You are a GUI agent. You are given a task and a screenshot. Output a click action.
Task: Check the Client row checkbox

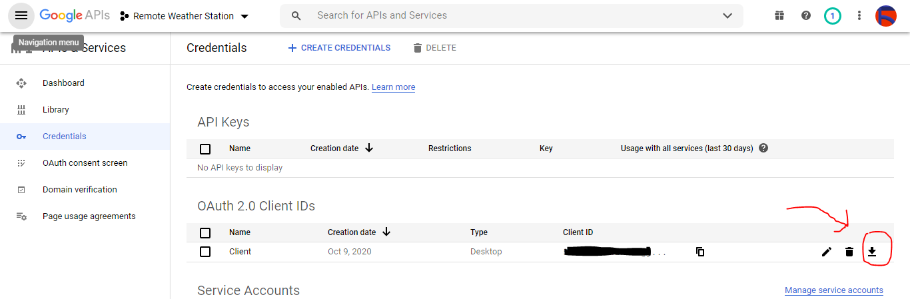click(x=205, y=252)
